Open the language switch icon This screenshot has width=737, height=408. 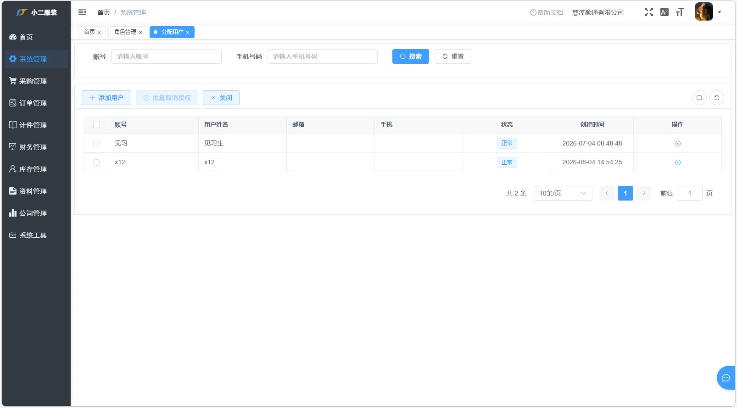click(664, 12)
